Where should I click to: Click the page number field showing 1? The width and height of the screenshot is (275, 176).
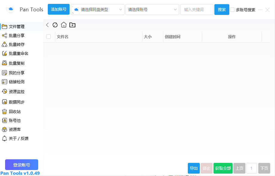tap(252, 168)
